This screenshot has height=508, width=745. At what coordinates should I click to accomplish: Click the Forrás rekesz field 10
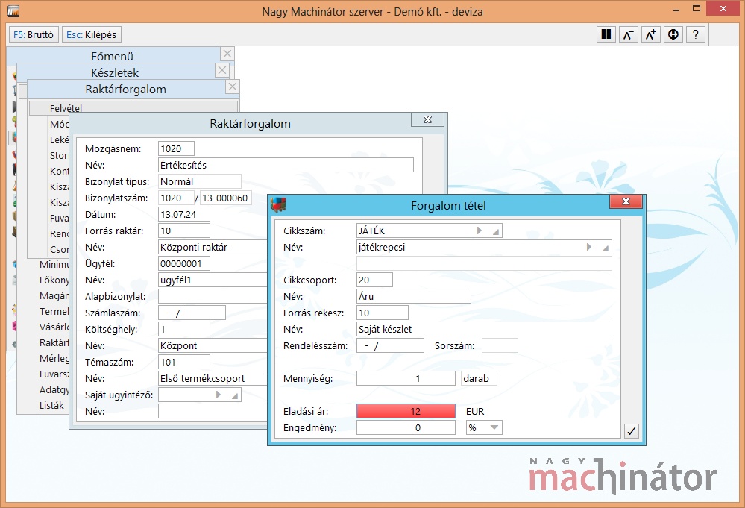click(383, 313)
